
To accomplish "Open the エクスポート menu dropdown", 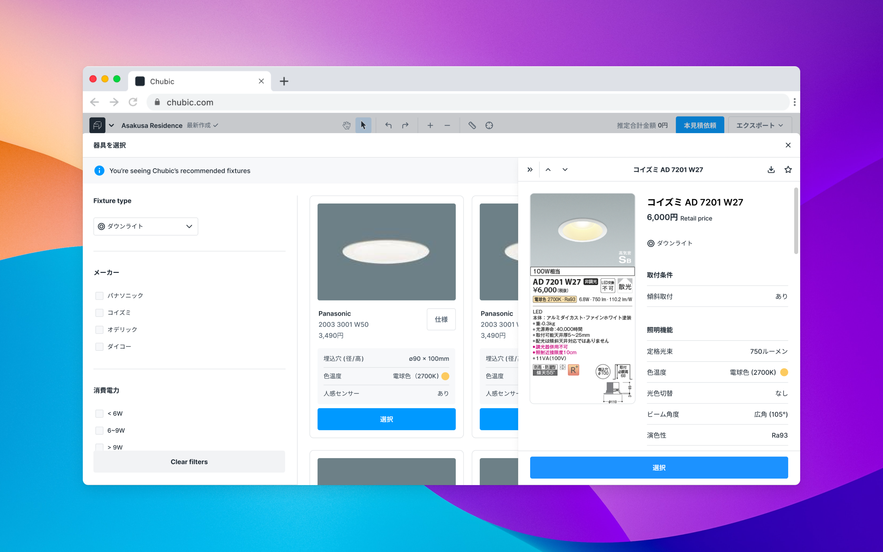I will 761,125.
